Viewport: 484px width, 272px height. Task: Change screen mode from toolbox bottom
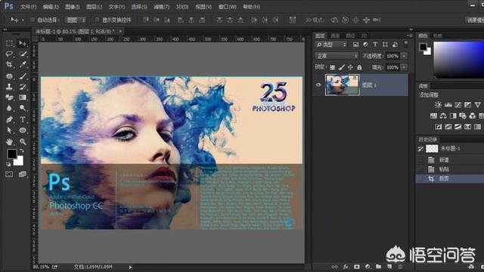tap(23, 175)
